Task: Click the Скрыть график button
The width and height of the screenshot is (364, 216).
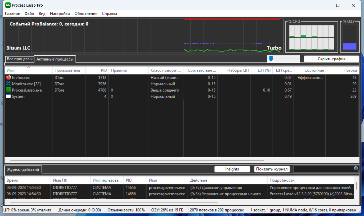Action: pyautogui.click(x=331, y=59)
